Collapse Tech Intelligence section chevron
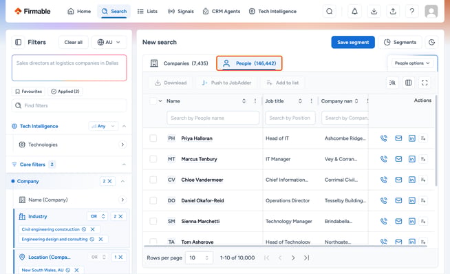The width and height of the screenshot is (450, 274). [124, 126]
